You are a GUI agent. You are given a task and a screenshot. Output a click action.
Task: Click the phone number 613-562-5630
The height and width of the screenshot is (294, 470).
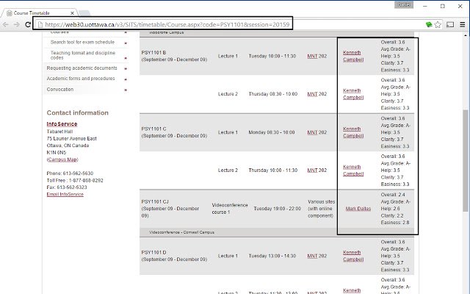(78, 173)
